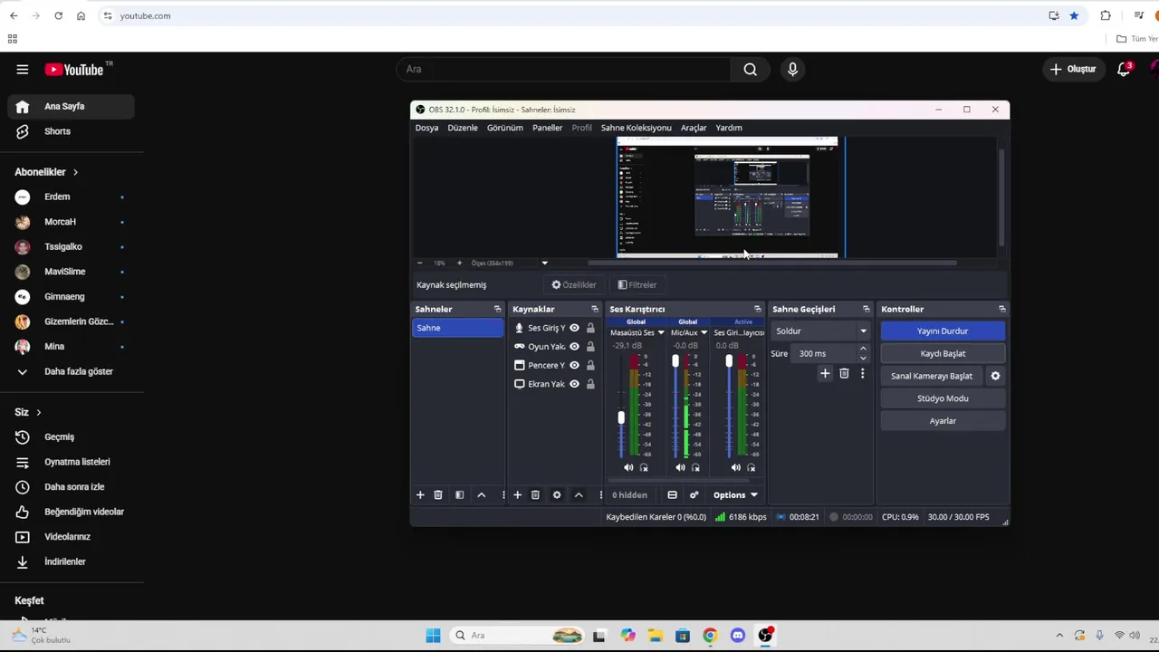Hide the Ekran Yakalama source via eye
Viewport: 1159px width, 652px height.
(x=574, y=384)
